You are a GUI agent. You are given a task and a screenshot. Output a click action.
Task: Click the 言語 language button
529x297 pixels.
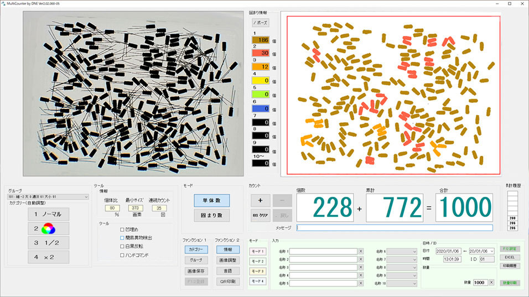[228, 271]
